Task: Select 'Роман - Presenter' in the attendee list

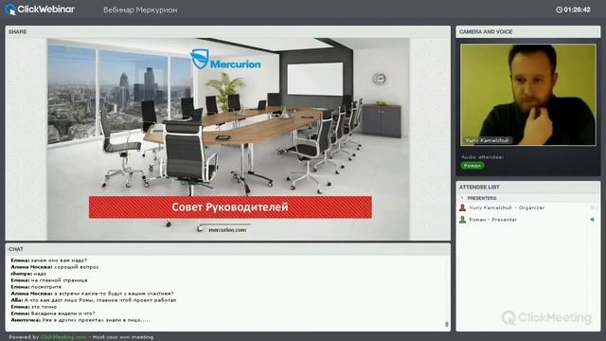Action: click(x=492, y=220)
